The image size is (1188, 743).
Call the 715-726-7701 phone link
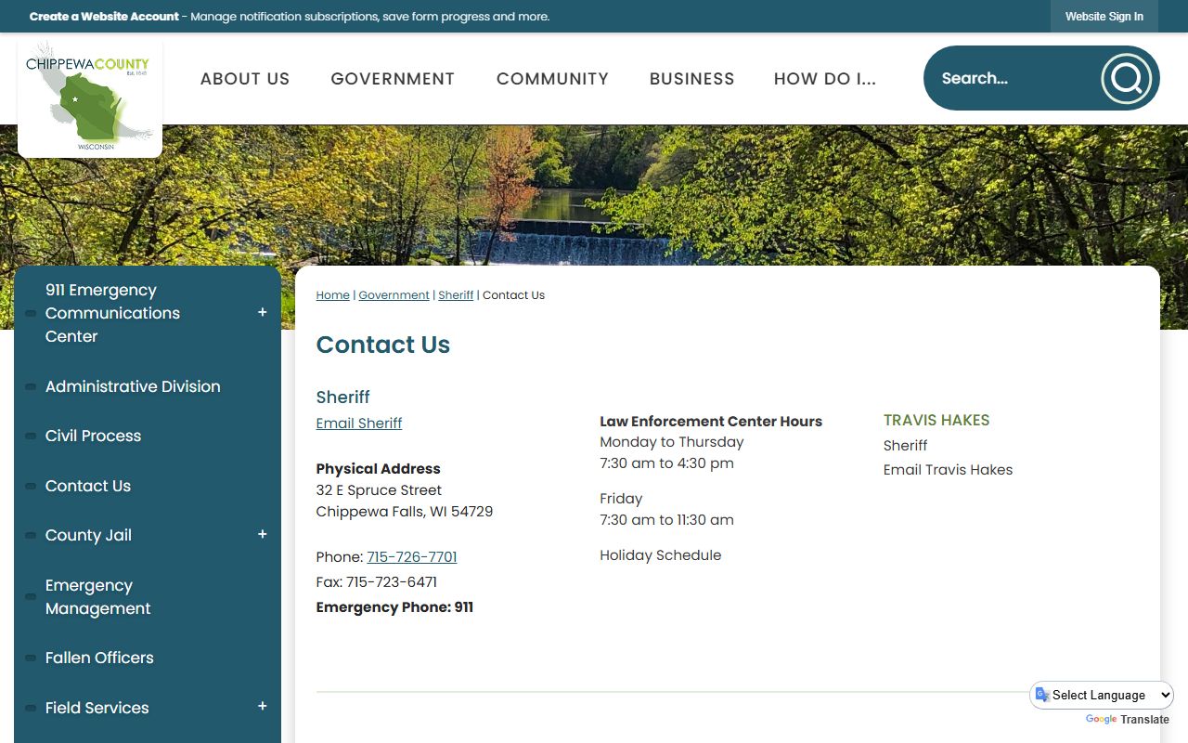point(411,557)
